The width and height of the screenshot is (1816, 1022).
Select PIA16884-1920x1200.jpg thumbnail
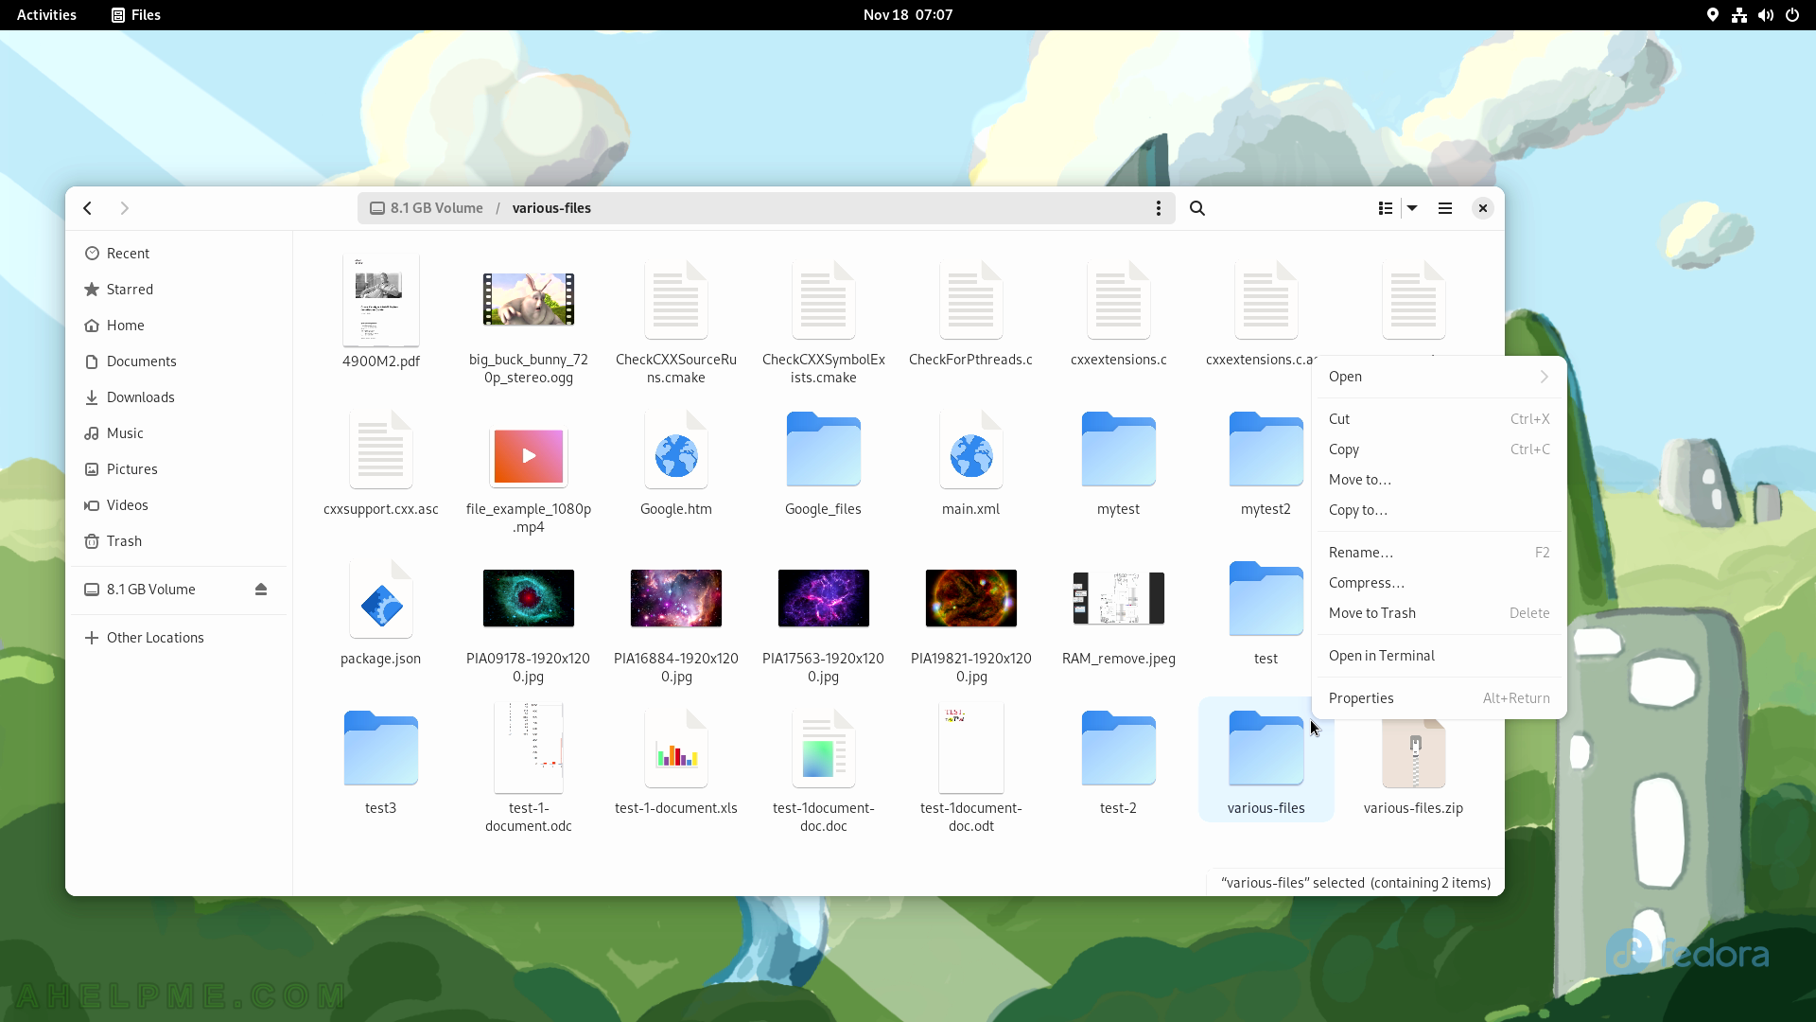[x=676, y=598]
